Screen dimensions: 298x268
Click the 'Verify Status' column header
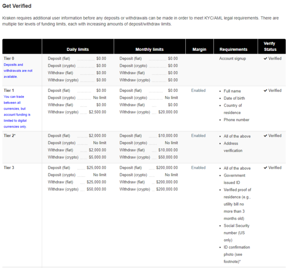pos(270,47)
